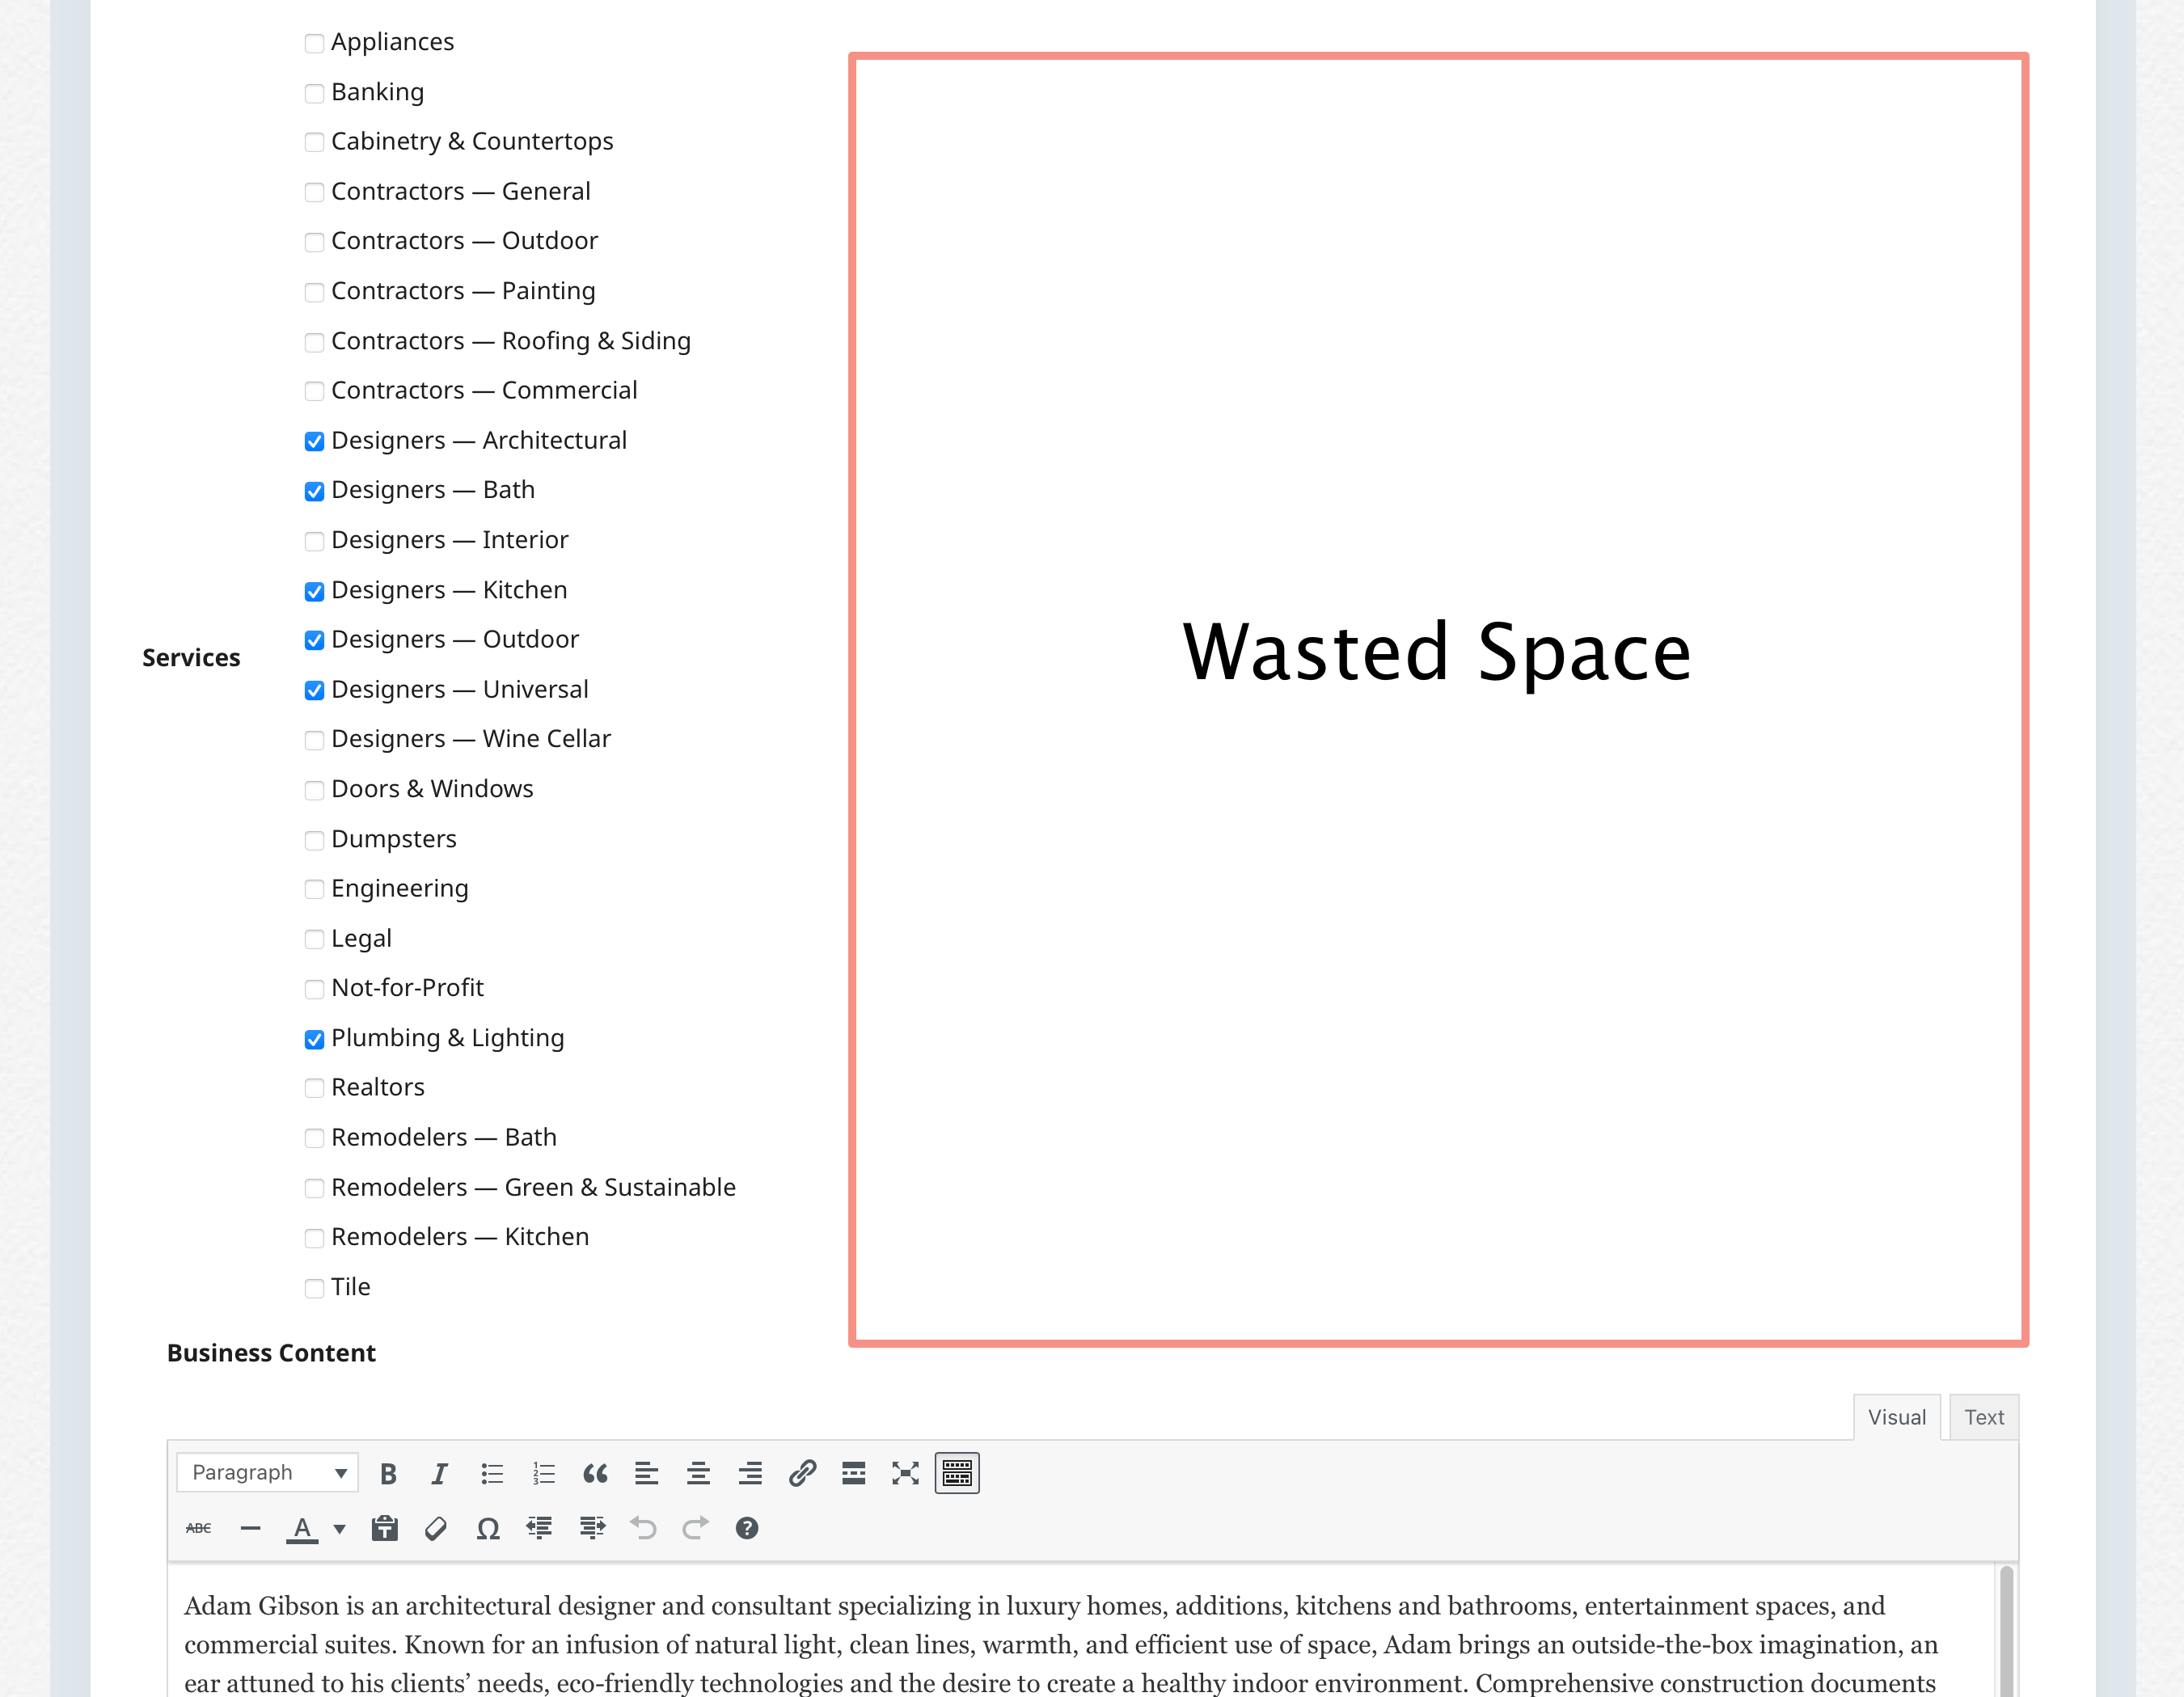Check the Appliances checkbox
The image size is (2184, 1697).
pos(314,43)
